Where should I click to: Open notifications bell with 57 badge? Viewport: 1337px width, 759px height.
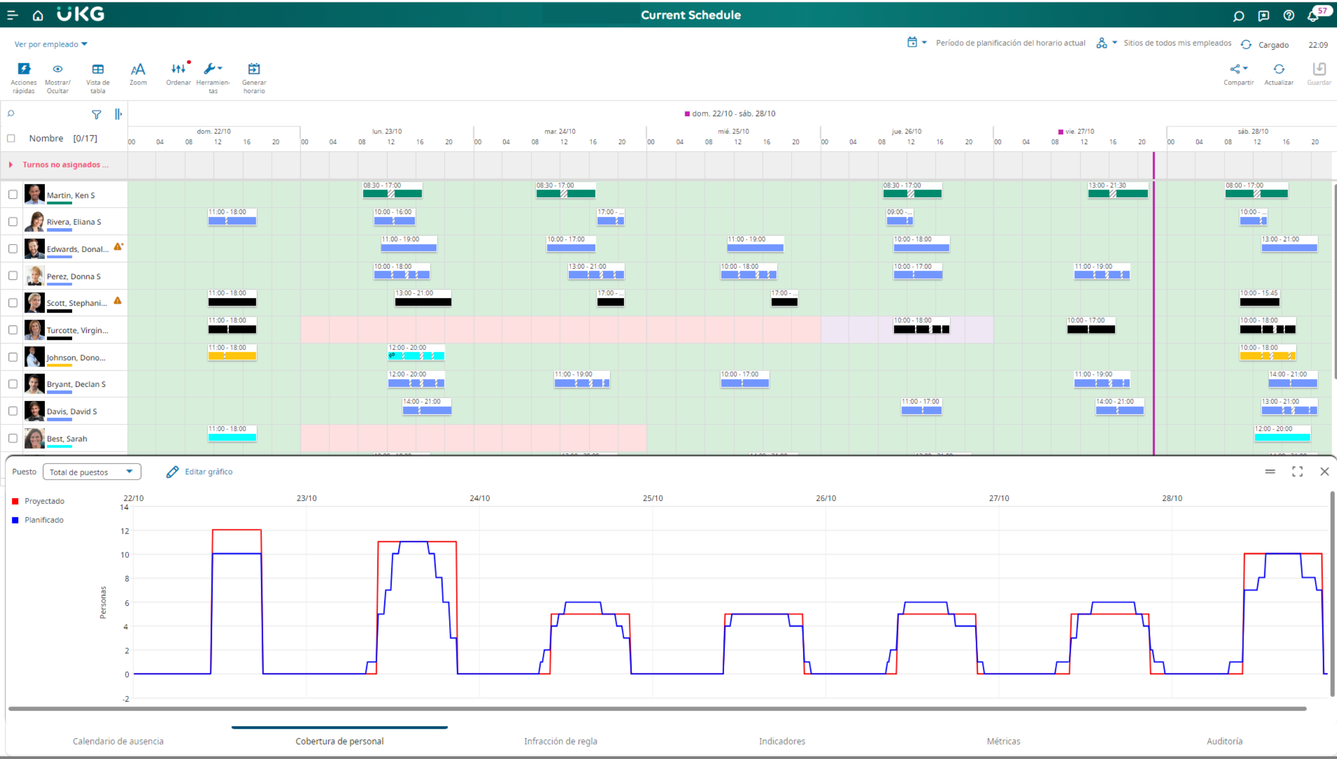click(x=1313, y=16)
